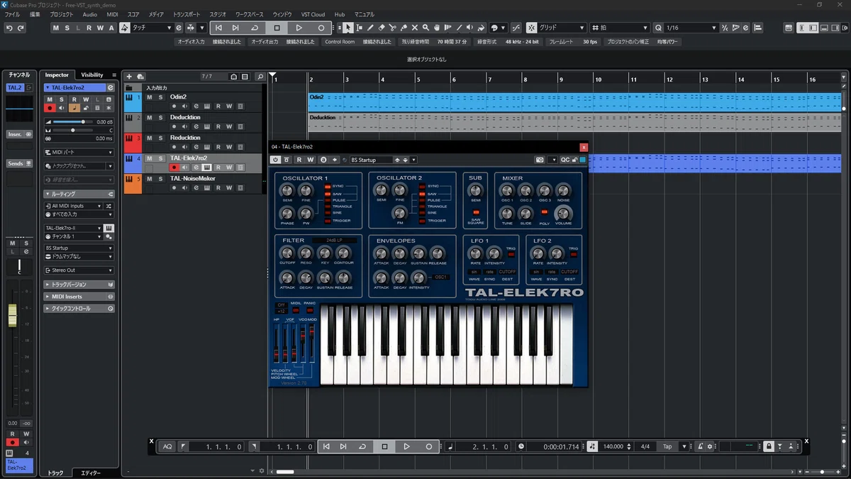Open the トランスポート menu

coord(187,14)
